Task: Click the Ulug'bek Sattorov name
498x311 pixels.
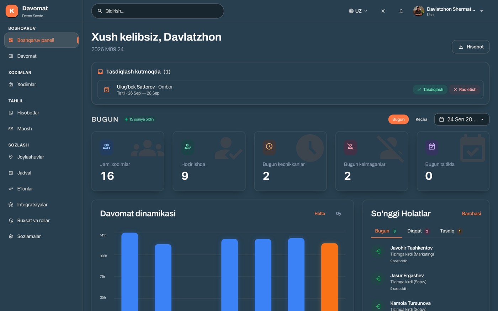Action: click(136, 87)
